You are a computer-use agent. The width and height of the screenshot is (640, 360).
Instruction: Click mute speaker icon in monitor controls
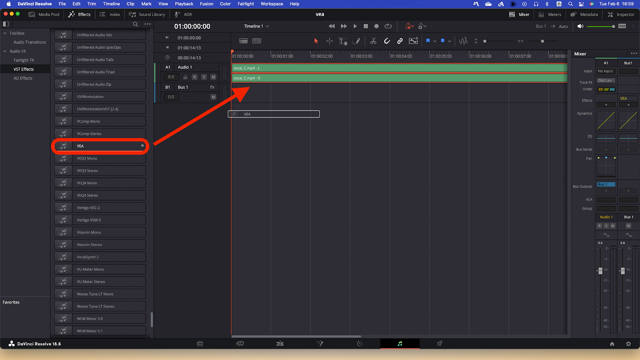580,26
